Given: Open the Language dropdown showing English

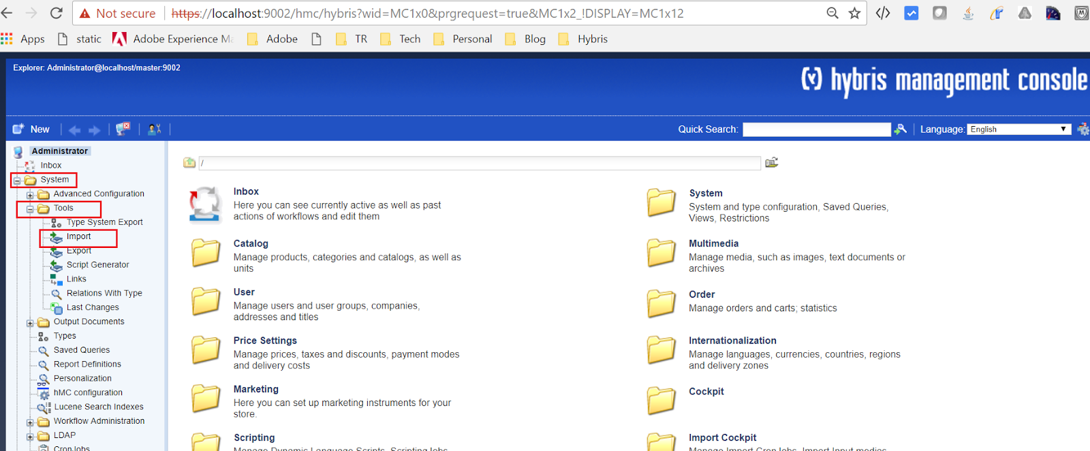Looking at the screenshot, I should [1018, 129].
